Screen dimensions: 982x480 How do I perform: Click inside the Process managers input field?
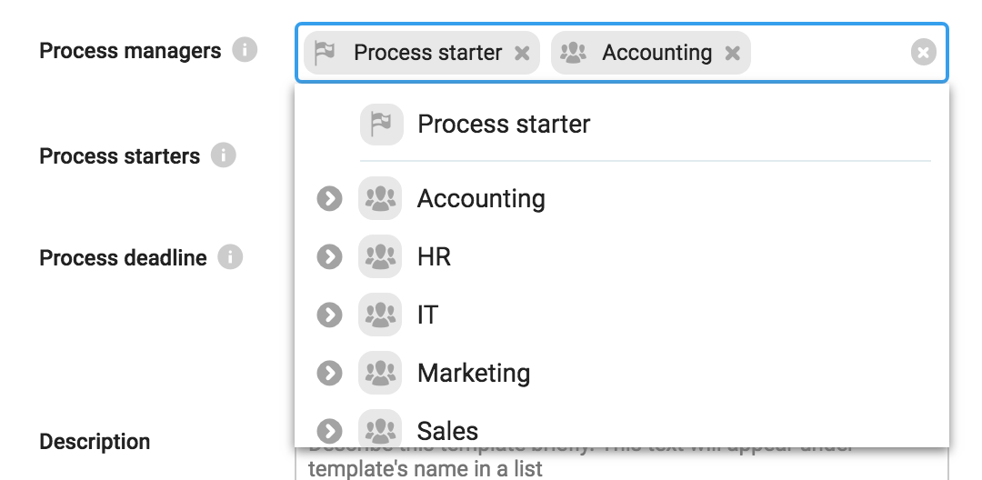click(x=827, y=54)
